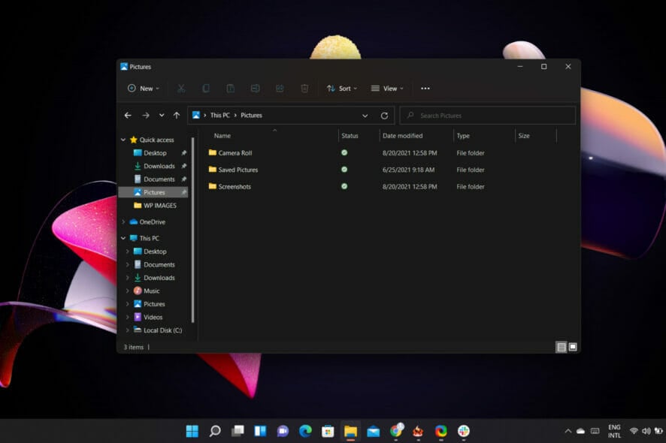Switch to large thumbnails view icon

click(x=573, y=347)
